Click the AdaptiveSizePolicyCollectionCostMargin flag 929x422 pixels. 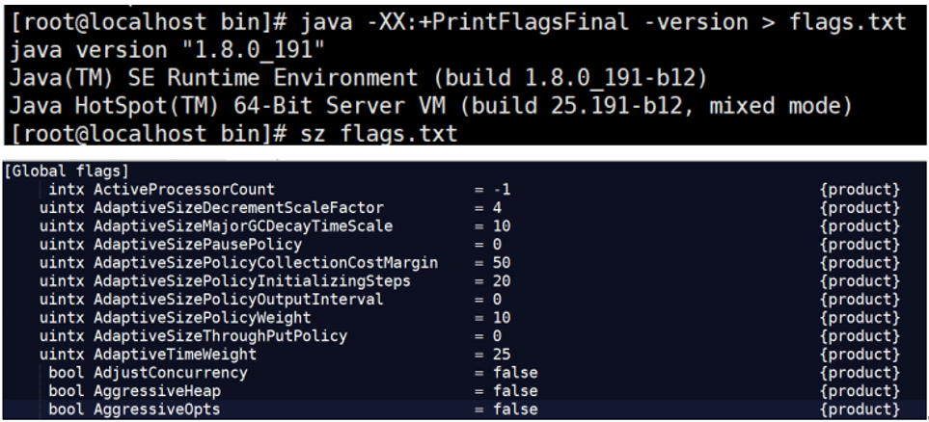(265, 263)
